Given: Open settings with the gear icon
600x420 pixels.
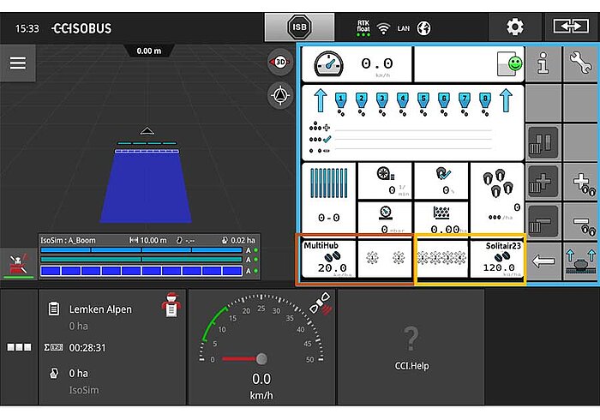Looking at the screenshot, I should (x=514, y=27).
